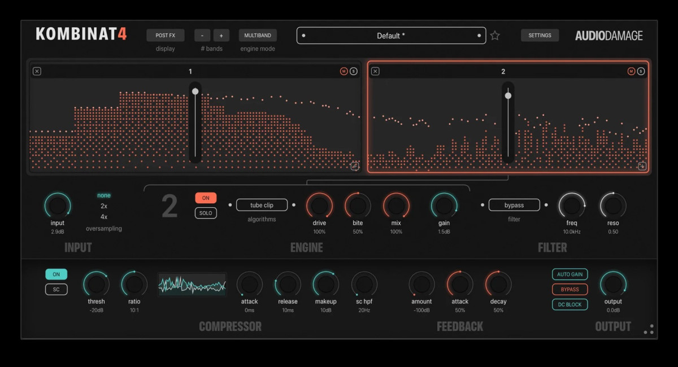Click the input gain knob
This screenshot has width=678, height=367.
(58, 206)
